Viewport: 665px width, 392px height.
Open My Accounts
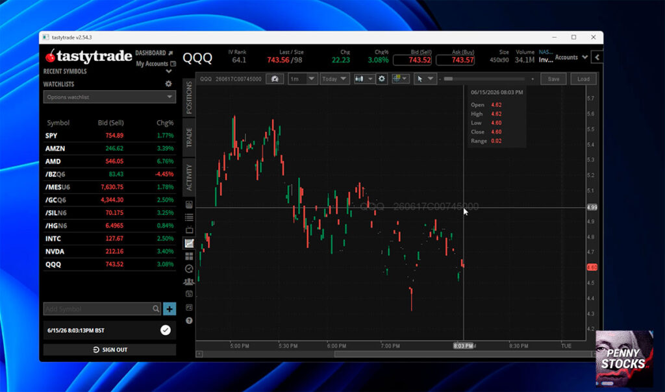click(x=152, y=64)
